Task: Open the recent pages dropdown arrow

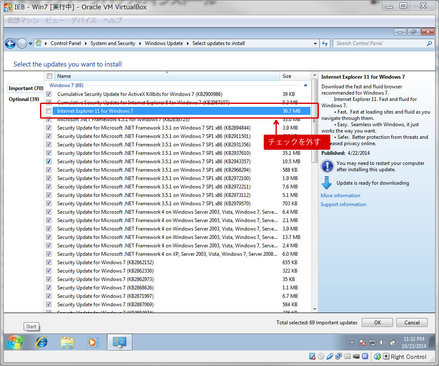Action: [x=30, y=44]
